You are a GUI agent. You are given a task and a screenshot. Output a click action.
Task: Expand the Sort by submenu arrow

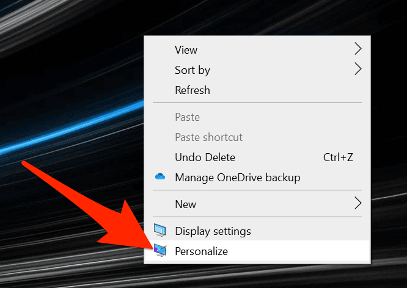coord(358,70)
